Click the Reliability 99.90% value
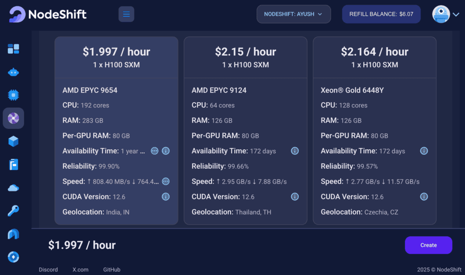Screen dimensions: 465x275 [109, 166]
